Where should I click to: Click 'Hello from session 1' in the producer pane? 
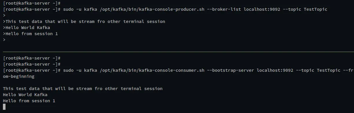point(32,34)
